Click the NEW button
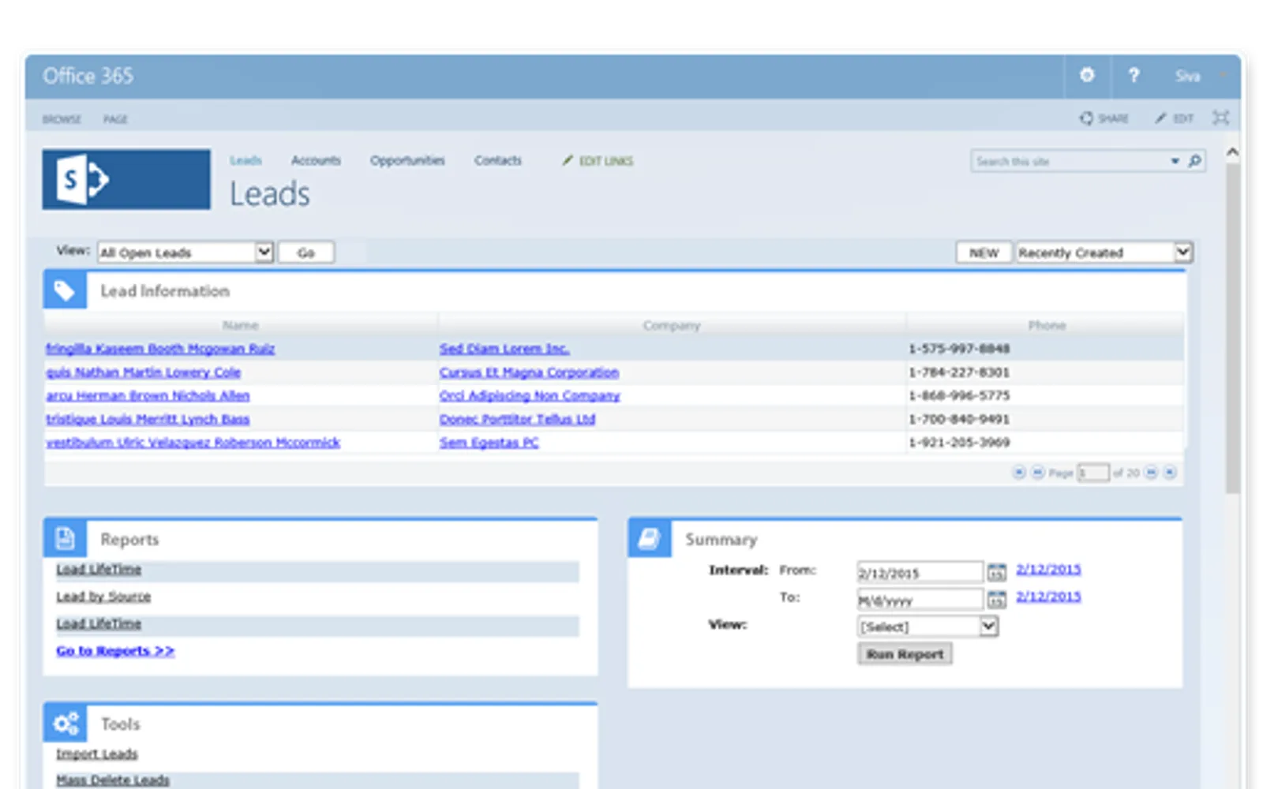Screen dimensions: 1263x789 [984, 252]
